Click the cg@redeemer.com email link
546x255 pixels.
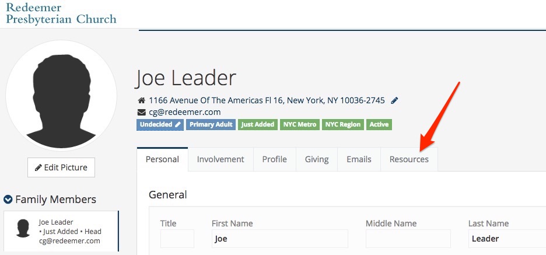point(184,112)
